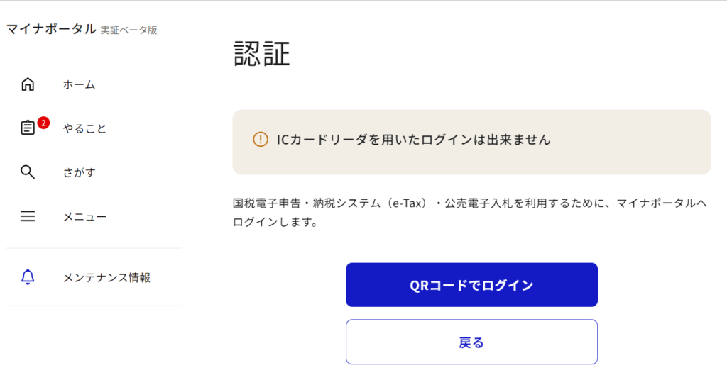This screenshot has height=385, width=727.
Task: Open the hamburger メニュー icon
Action: (28, 216)
